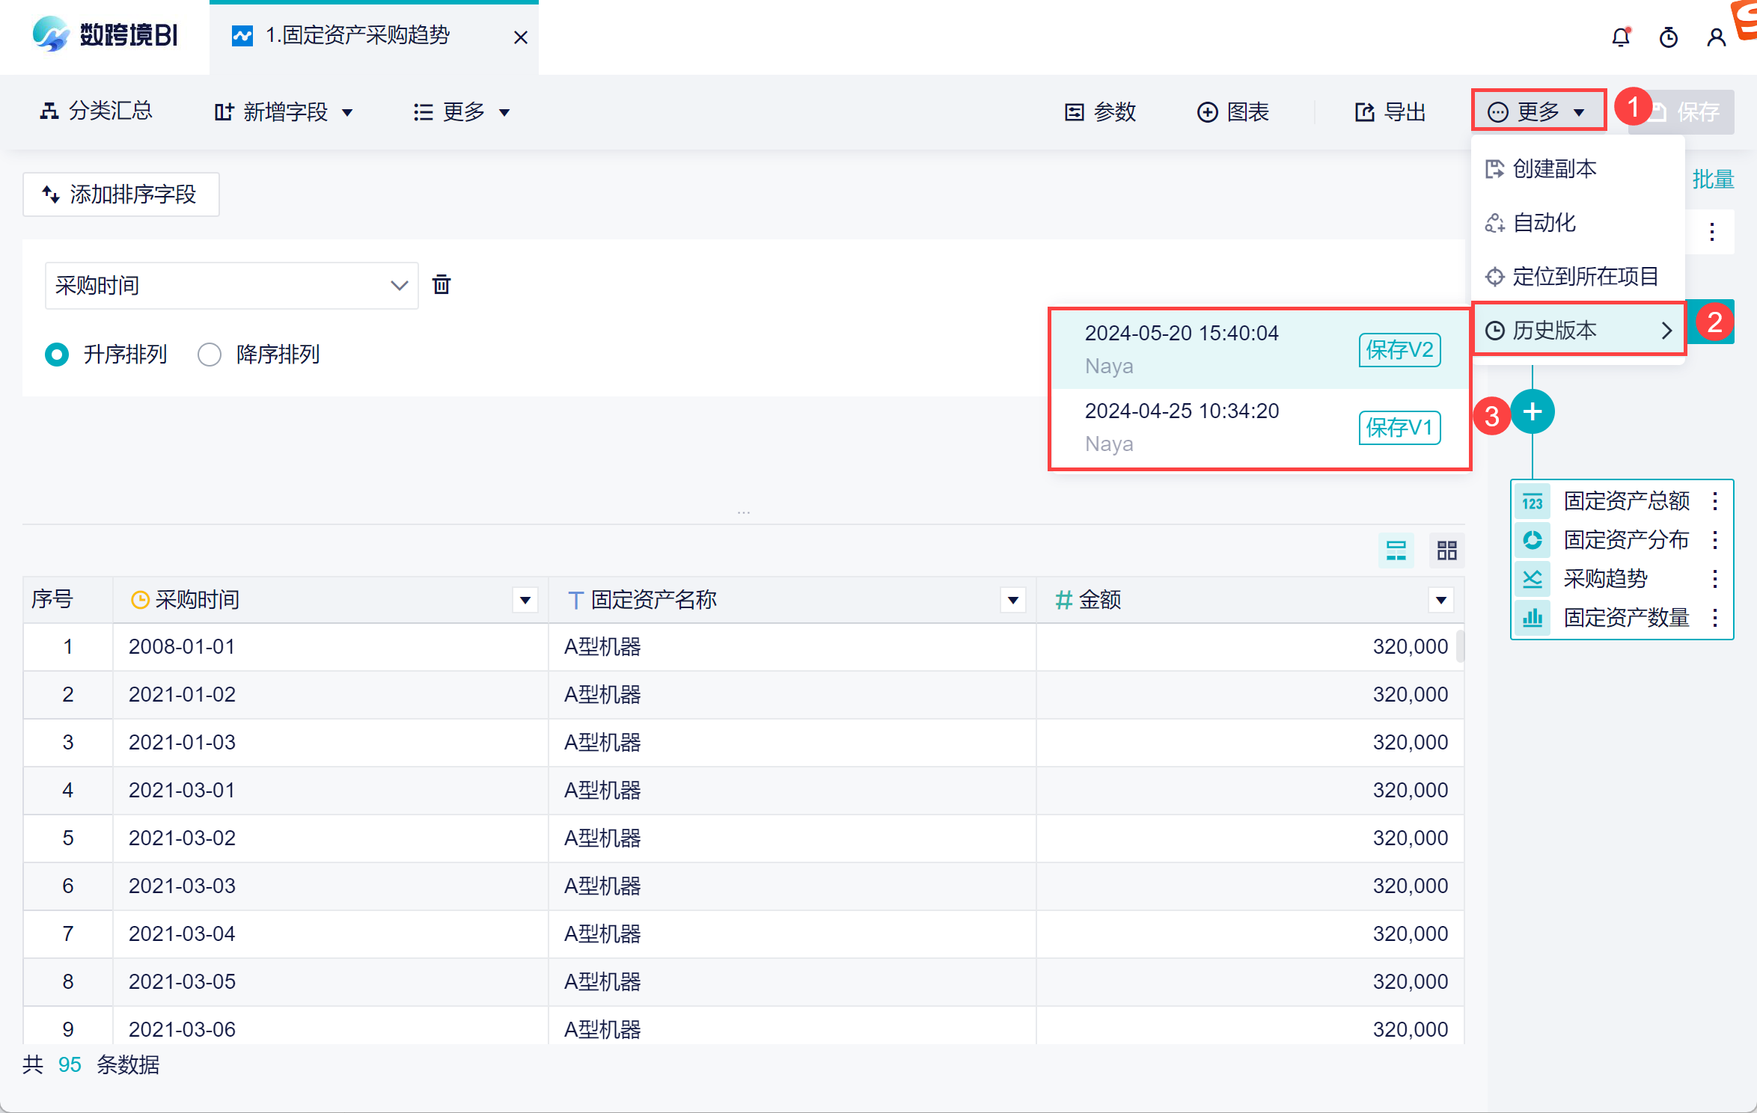Select the list row view icon

pos(1396,551)
